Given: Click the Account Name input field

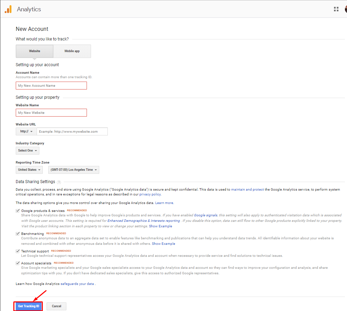Looking at the screenshot, I should tap(51, 86).
